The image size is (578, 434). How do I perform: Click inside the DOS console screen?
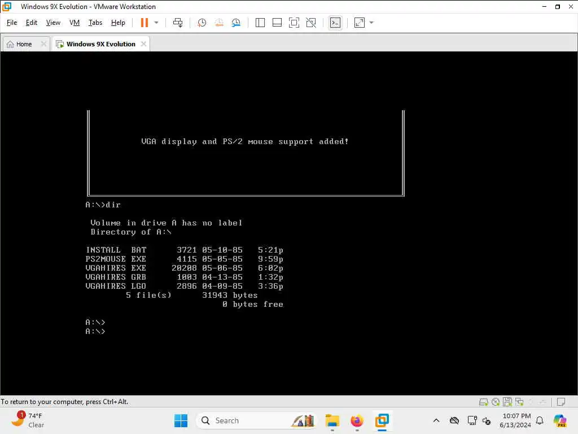289,223
